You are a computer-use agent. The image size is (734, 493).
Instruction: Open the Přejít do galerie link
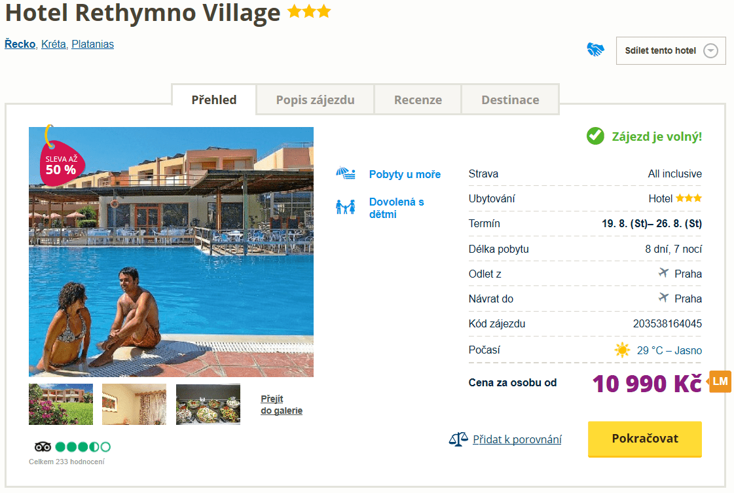(282, 405)
